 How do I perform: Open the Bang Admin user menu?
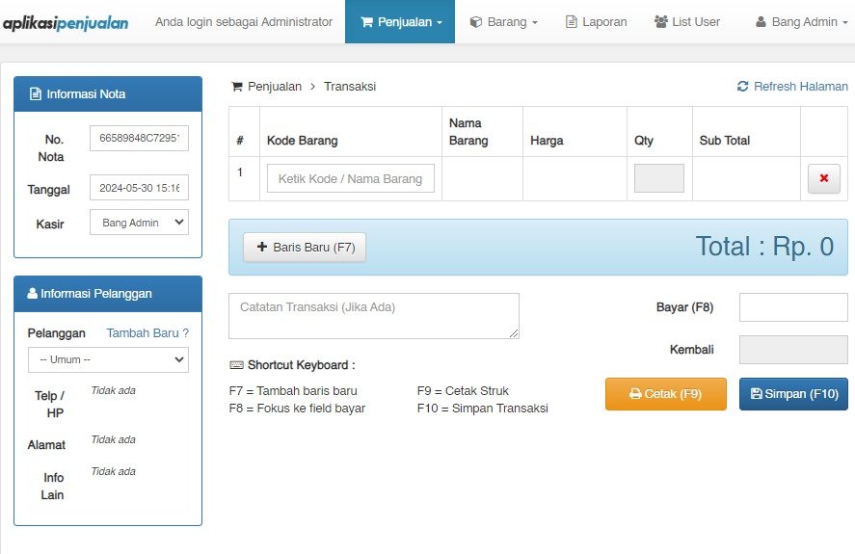(x=801, y=22)
